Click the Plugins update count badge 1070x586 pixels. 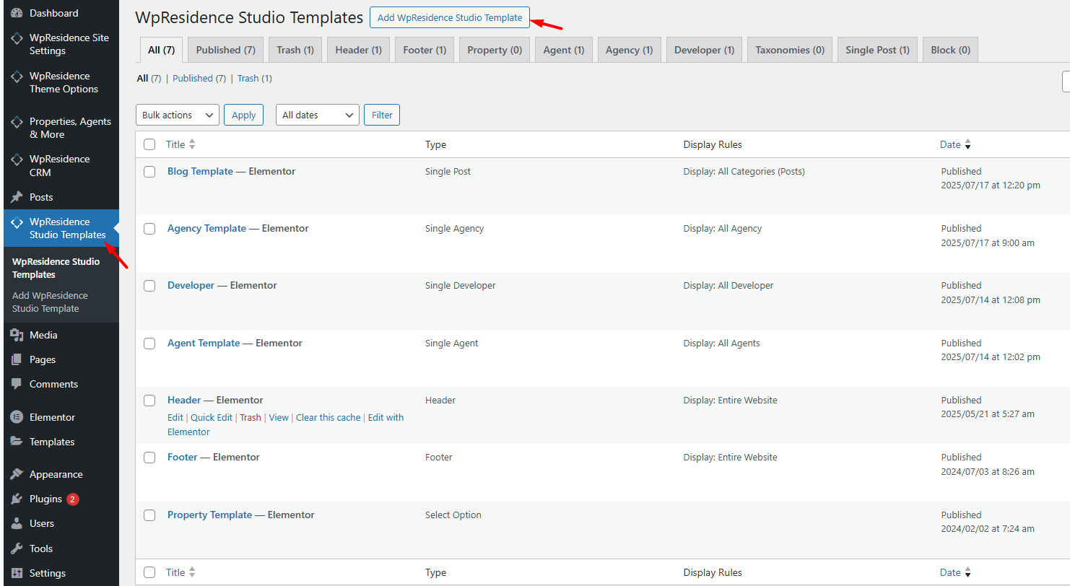coord(73,499)
